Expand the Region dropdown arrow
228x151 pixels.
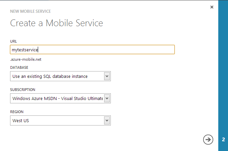pos(107,120)
